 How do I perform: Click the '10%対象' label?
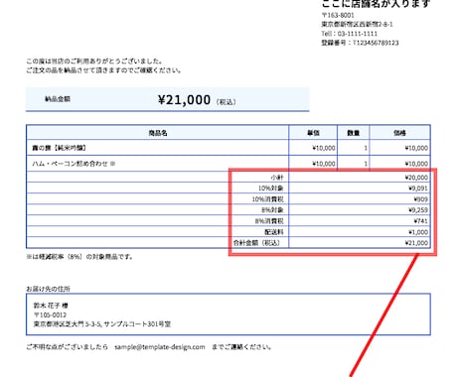click(271, 188)
